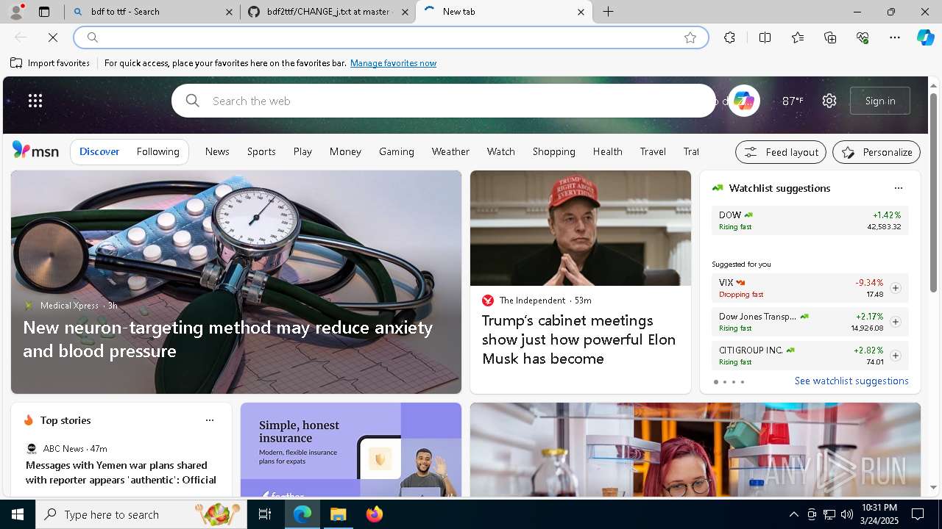
Task: Open the Shopping category
Action: click(553, 151)
